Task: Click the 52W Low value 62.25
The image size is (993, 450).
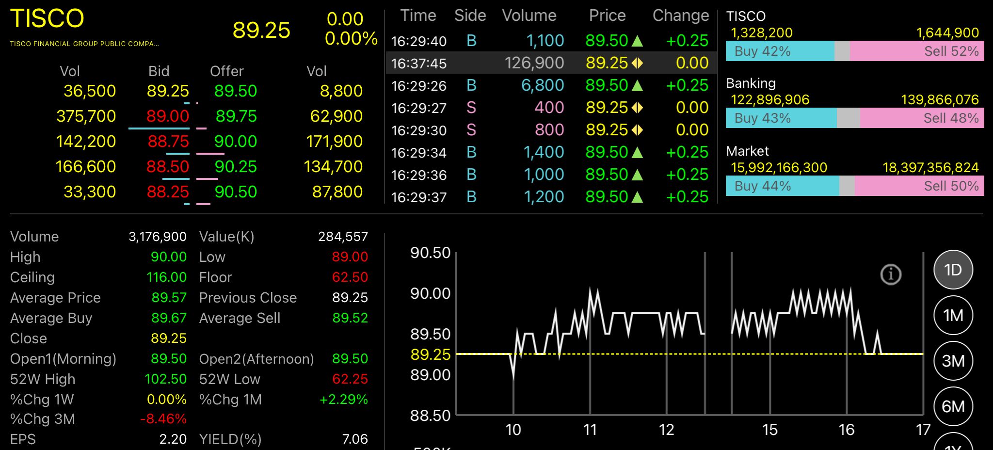Action: [350, 379]
